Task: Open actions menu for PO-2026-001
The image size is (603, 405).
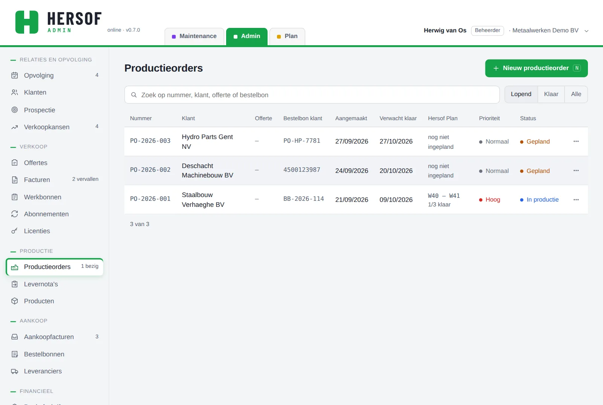Action: click(x=576, y=200)
